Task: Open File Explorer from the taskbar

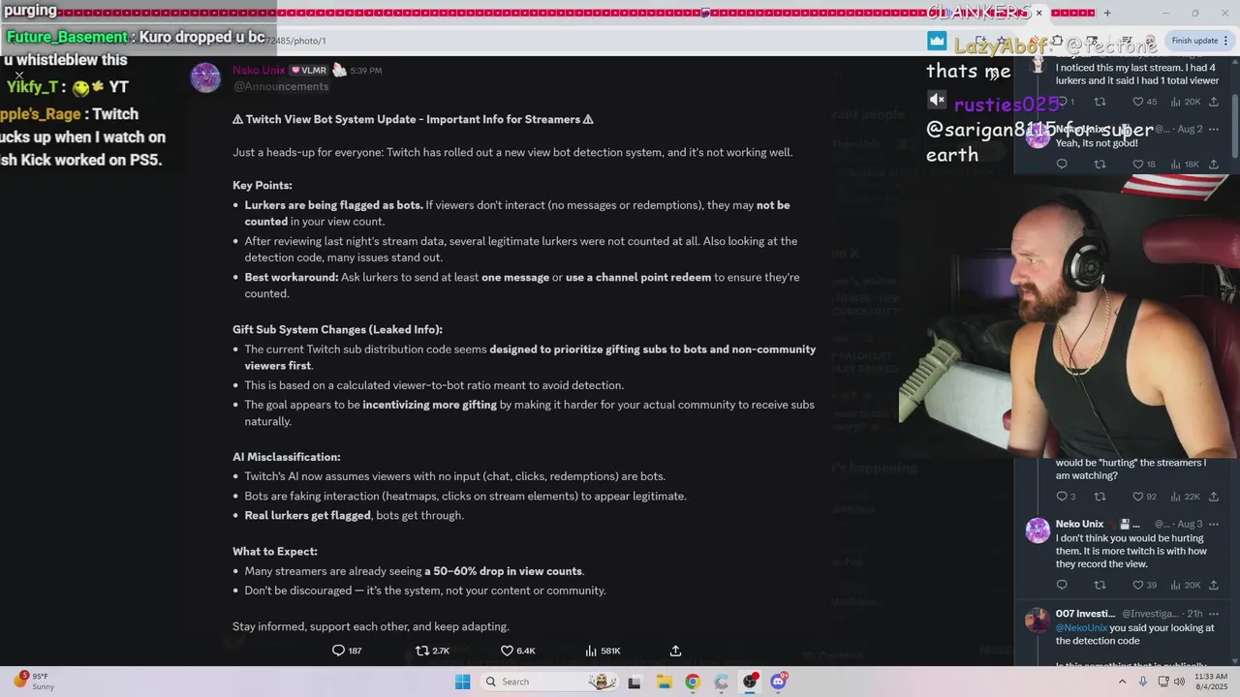Action: pyautogui.click(x=664, y=682)
